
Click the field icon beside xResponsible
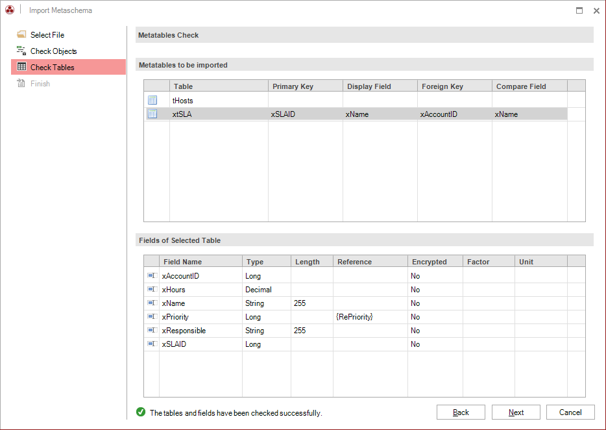coord(152,330)
